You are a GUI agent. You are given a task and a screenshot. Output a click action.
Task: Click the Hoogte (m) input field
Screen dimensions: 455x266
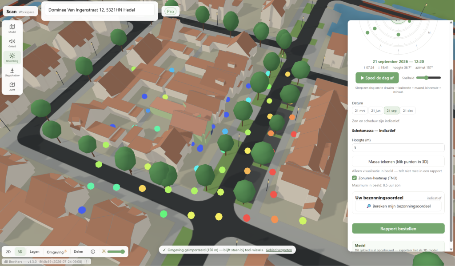point(398,147)
